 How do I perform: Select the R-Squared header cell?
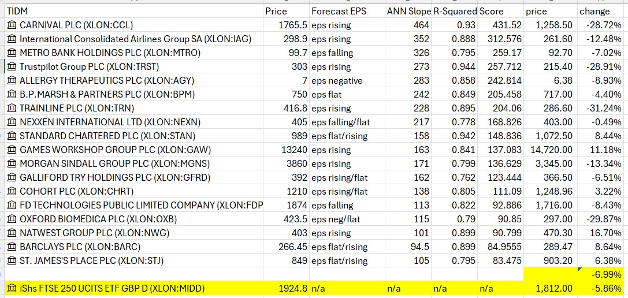[455, 11]
